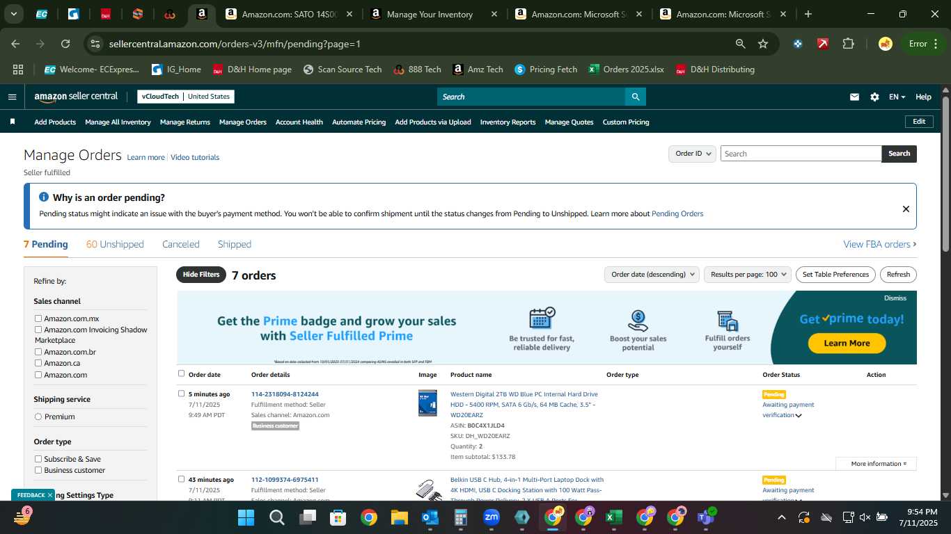Open File Explorer from taskbar
This screenshot has width=951, height=534.
point(399,517)
